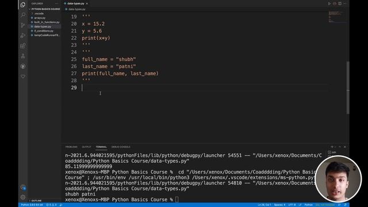Viewport: 368px width, 207px height.
Task: Click line 20 x = 15.2
Action: click(93, 24)
